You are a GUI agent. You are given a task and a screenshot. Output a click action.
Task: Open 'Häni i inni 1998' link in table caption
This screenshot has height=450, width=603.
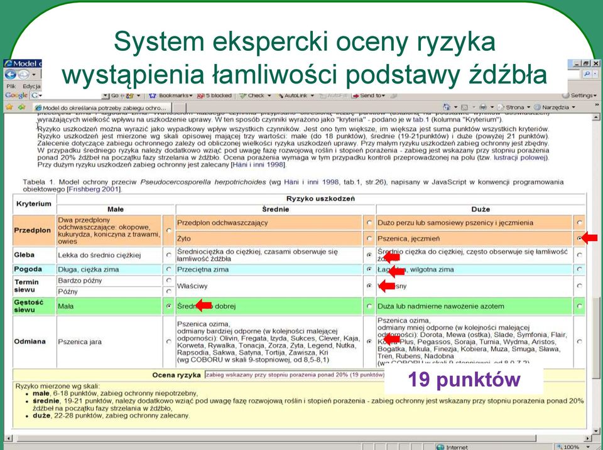click(311, 182)
